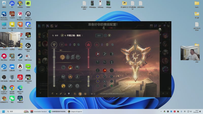Screen dimensions: 203x114
Task: Select the Fleet Footwork keystone rune
Action: coord(73,57)
